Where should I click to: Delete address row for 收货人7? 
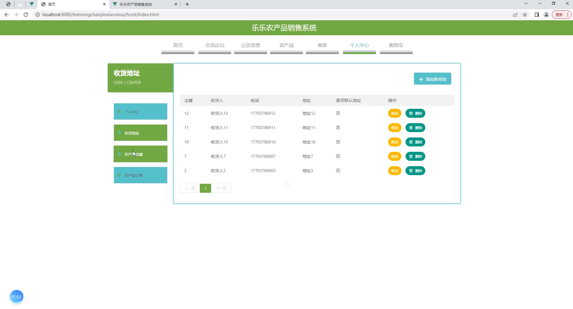click(x=415, y=157)
